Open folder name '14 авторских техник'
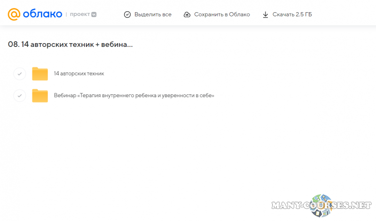Viewport: 376px width, 221px height. [79, 74]
